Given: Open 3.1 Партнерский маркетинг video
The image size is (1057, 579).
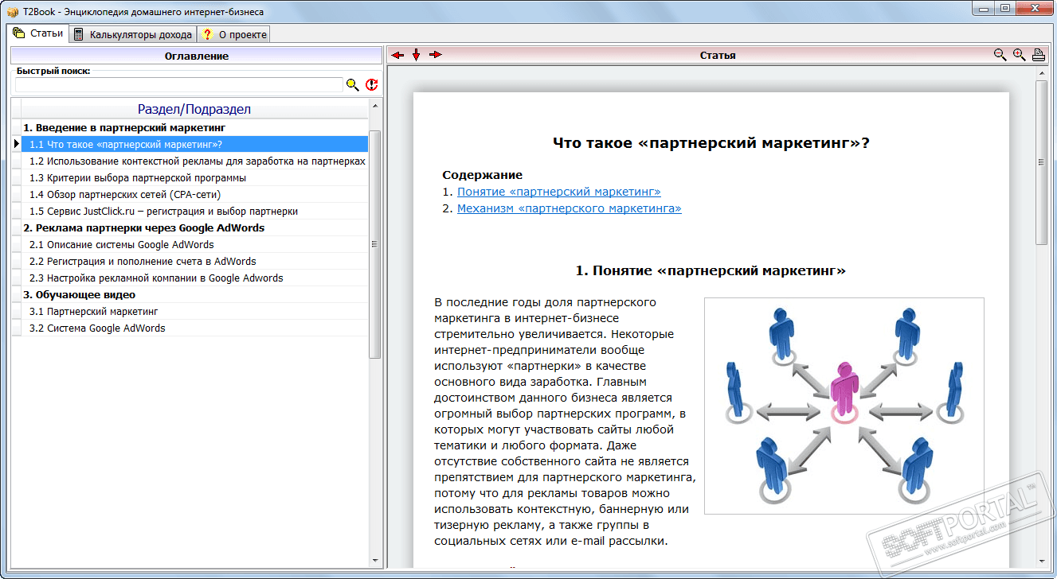Looking at the screenshot, I should click(x=195, y=311).
